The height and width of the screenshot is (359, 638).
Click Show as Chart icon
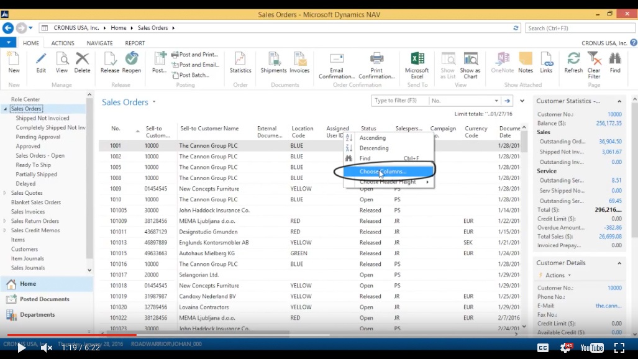470,59
